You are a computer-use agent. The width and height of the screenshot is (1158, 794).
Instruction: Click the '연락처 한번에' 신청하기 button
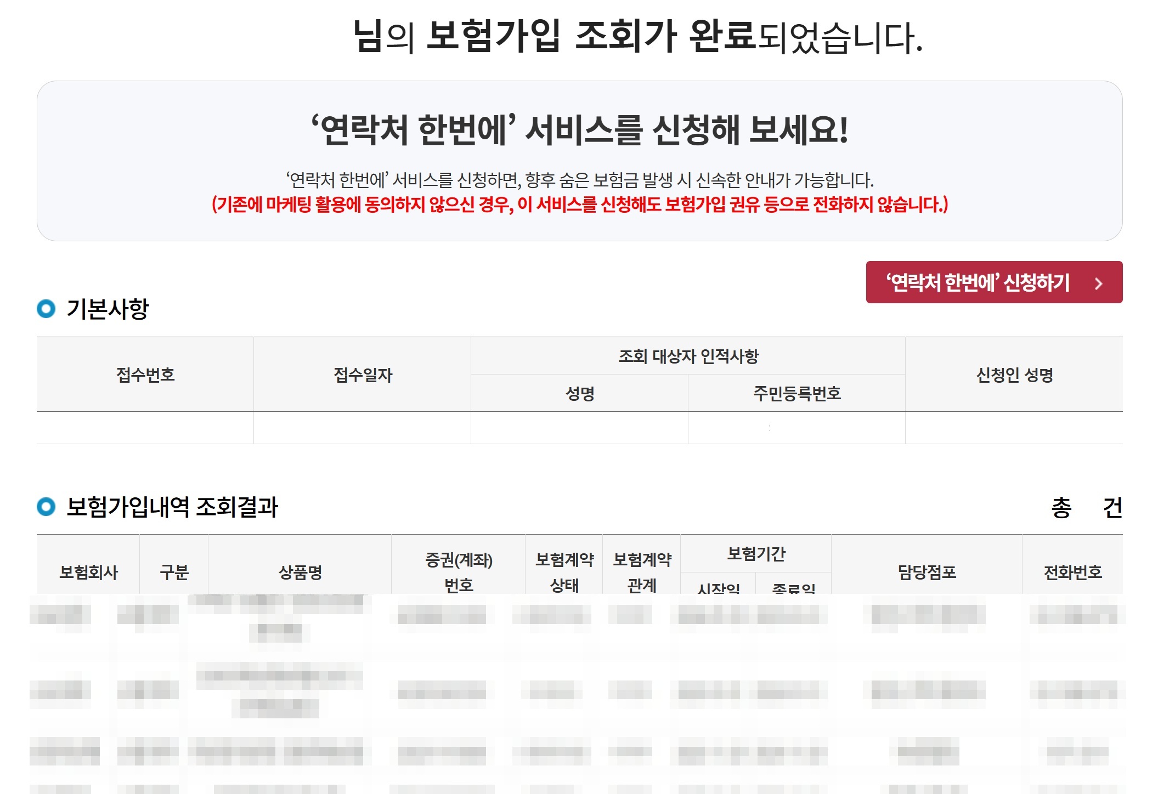978,282
